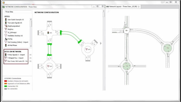The height and width of the screenshot is (102, 181).
Task: Click the Sites list scrollbar thumb
Action: coord(31,24)
